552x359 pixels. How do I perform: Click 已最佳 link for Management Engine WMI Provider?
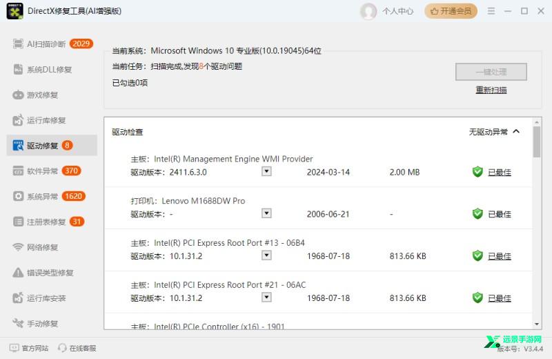click(x=500, y=173)
